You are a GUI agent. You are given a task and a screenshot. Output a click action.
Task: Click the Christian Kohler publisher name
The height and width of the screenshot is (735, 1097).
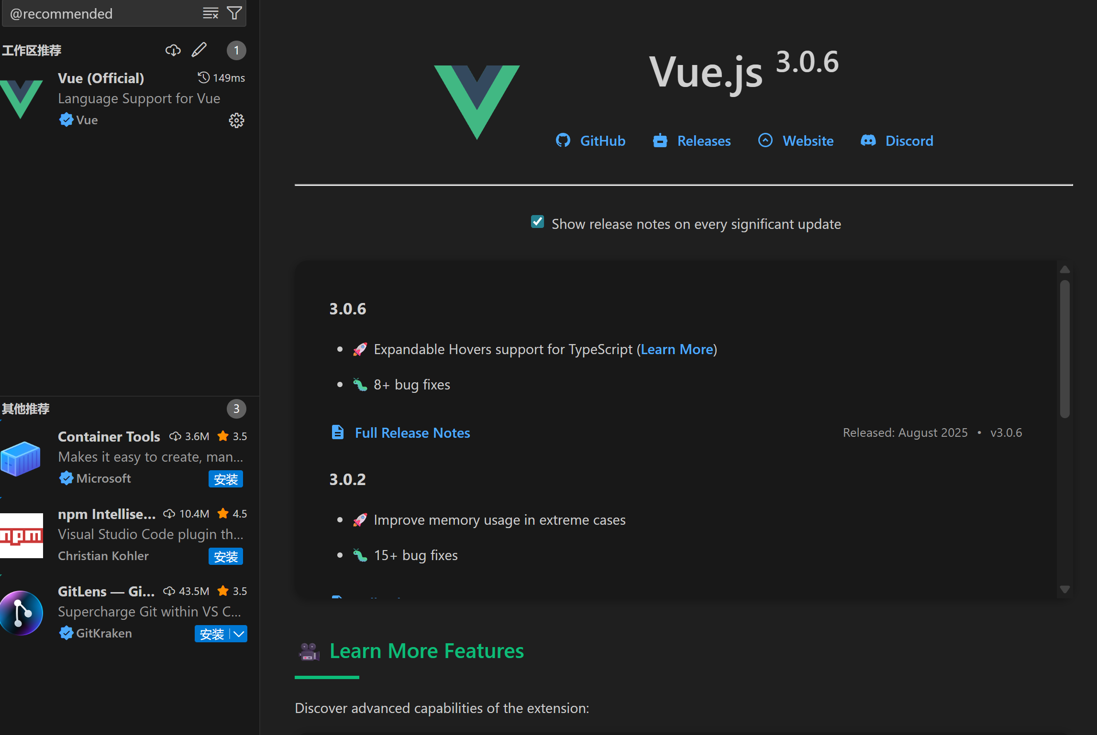[103, 556]
